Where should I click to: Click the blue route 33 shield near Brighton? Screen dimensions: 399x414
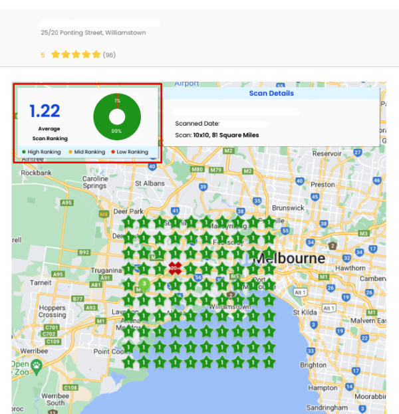(x=311, y=351)
